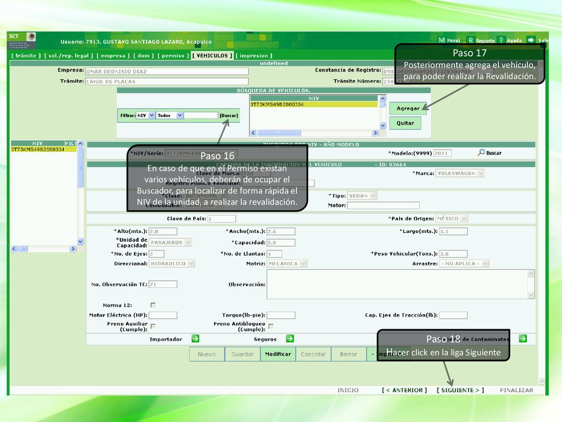Click vertical scrollbar of left NIV list
Image resolution: width=562 pixels, height=422 pixels.
click(x=80, y=192)
